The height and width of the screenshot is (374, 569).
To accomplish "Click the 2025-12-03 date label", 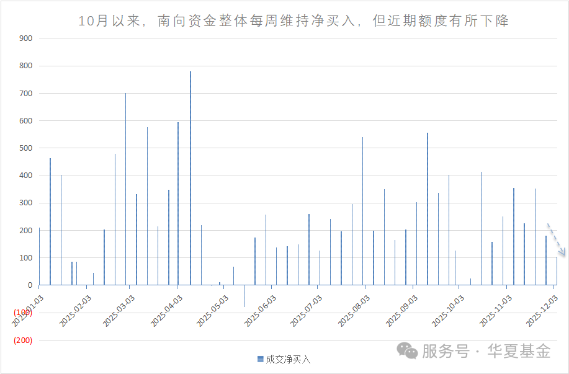I will click(x=542, y=311).
